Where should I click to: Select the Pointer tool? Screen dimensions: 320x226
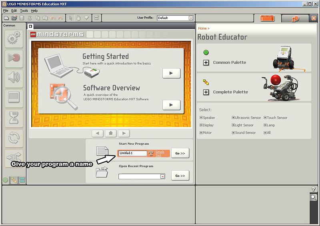coord(71,18)
